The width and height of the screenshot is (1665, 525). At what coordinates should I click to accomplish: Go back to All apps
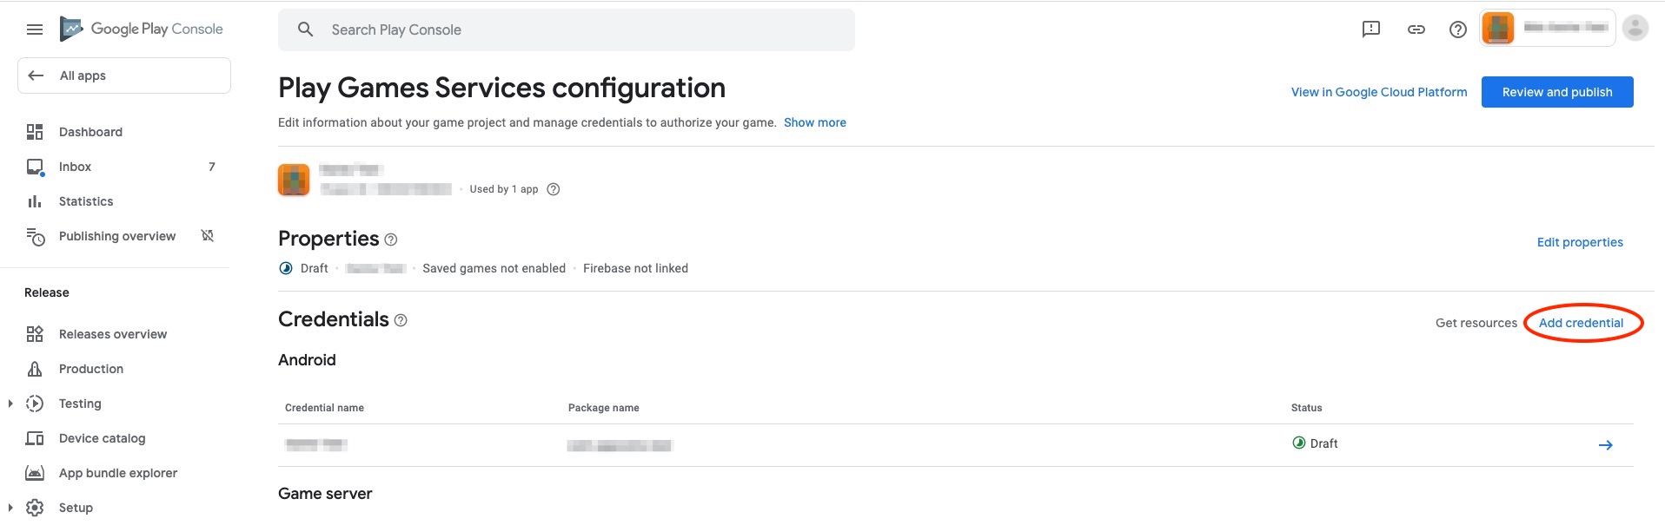pos(124,75)
